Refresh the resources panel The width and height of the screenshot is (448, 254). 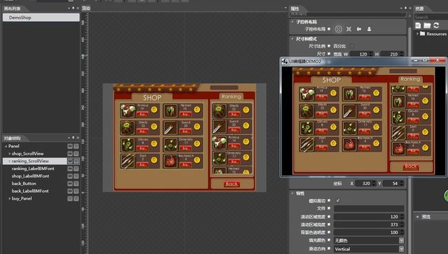436,25
